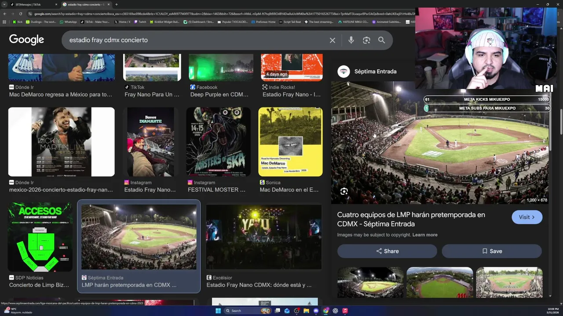Click 'Deep Purple en CDM...' caption

click(219, 95)
